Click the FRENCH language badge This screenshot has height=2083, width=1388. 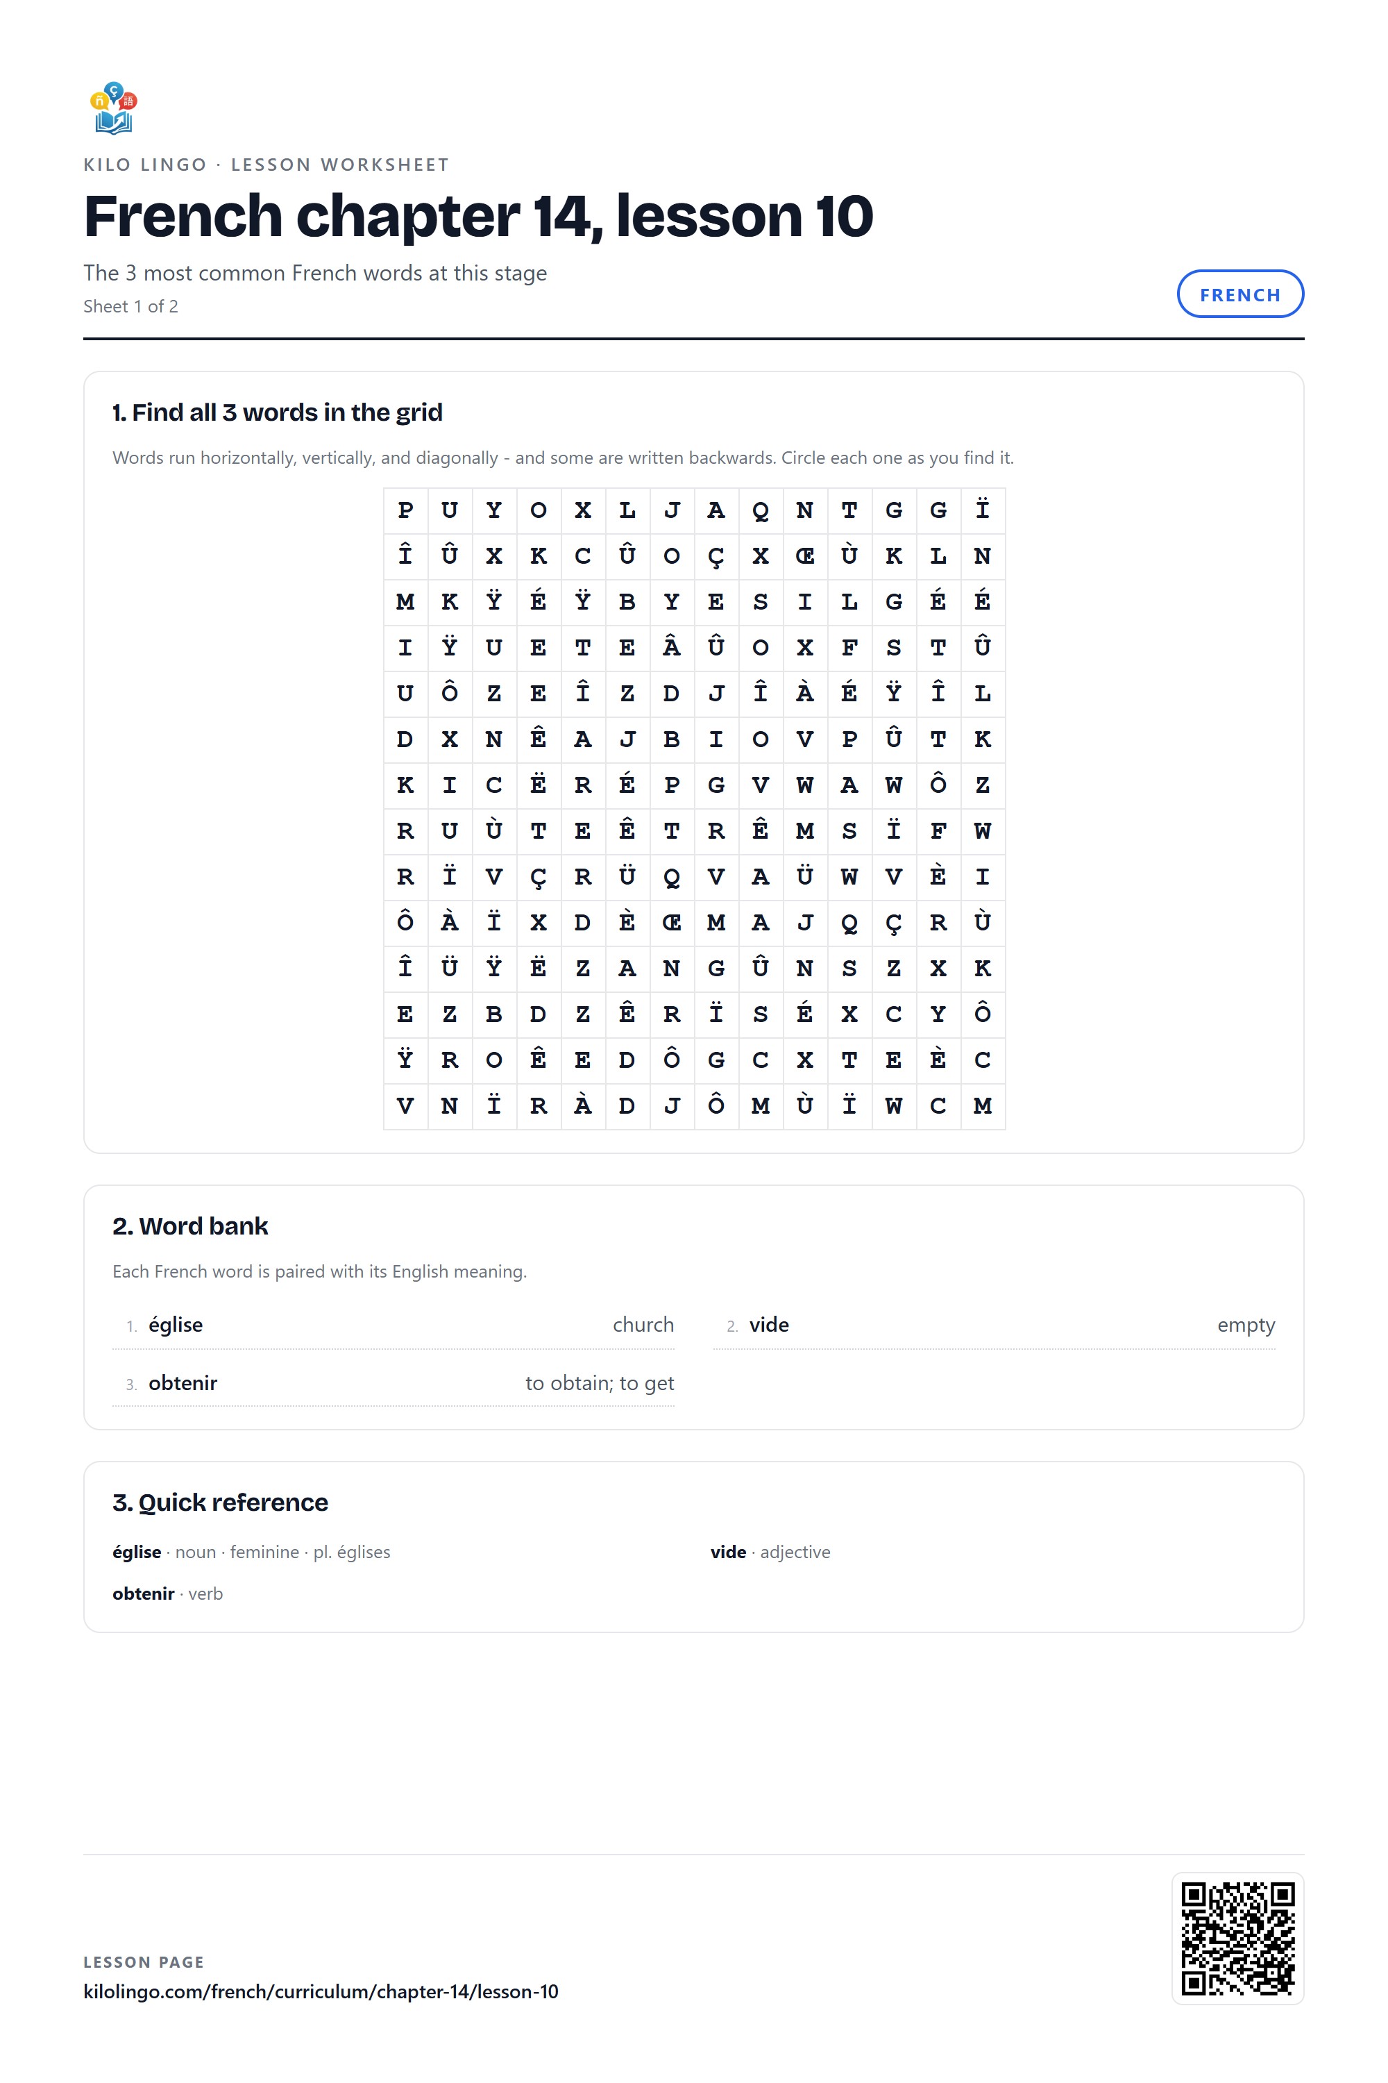click(1239, 294)
